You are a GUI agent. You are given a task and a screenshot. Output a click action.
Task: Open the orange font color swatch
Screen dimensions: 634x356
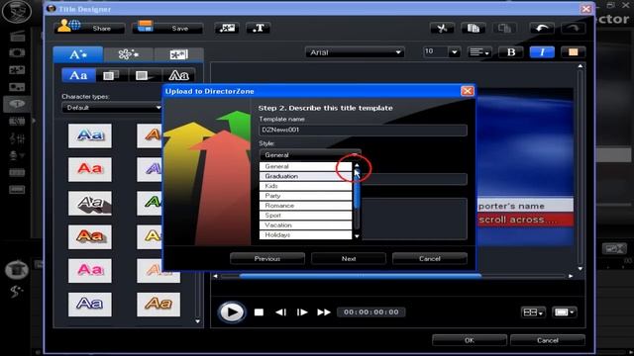[x=573, y=52]
